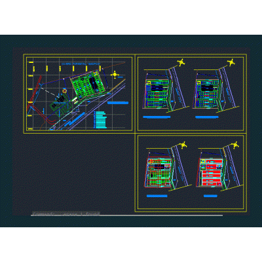
Task: Select the top-right green floor plan drawing
Action: tap(208, 94)
